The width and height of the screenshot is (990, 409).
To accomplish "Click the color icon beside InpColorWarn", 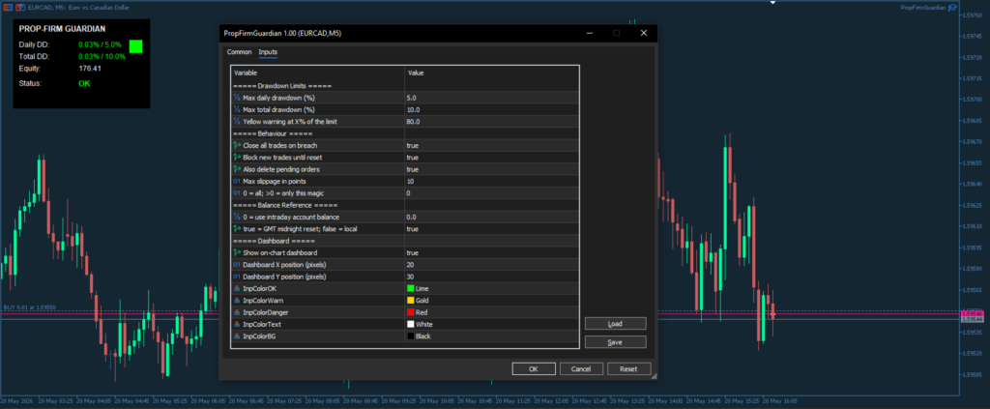I will (237, 301).
